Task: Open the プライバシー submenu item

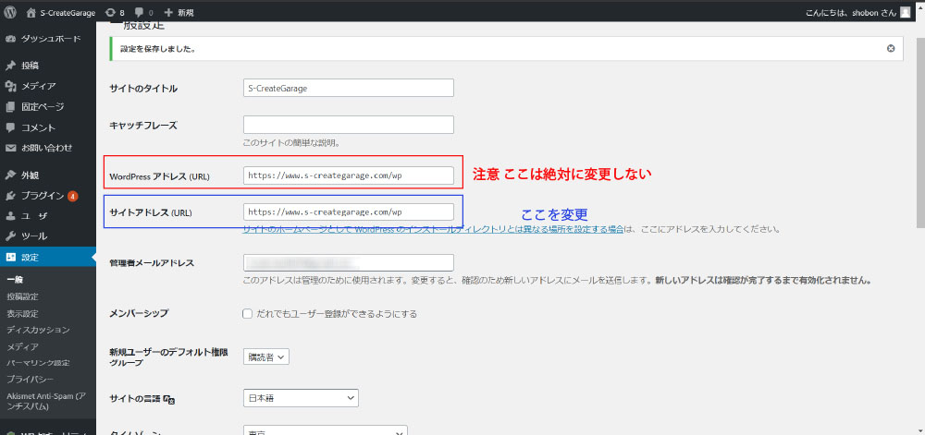Action: [x=31, y=379]
